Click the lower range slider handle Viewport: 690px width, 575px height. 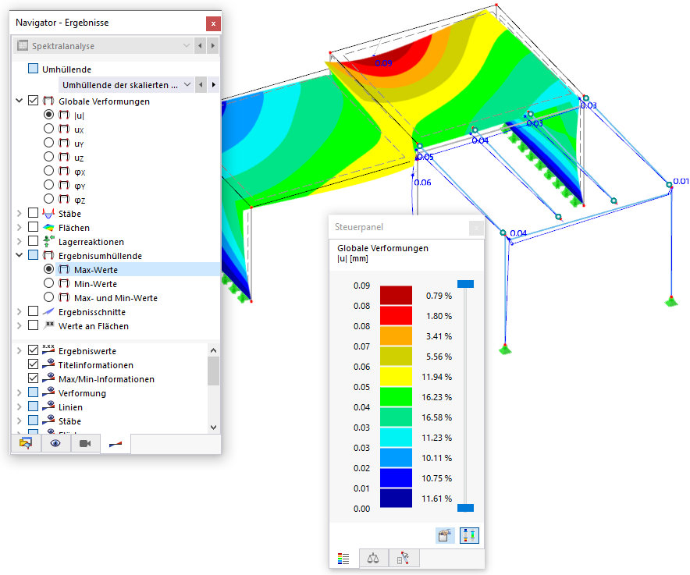point(465,508)
